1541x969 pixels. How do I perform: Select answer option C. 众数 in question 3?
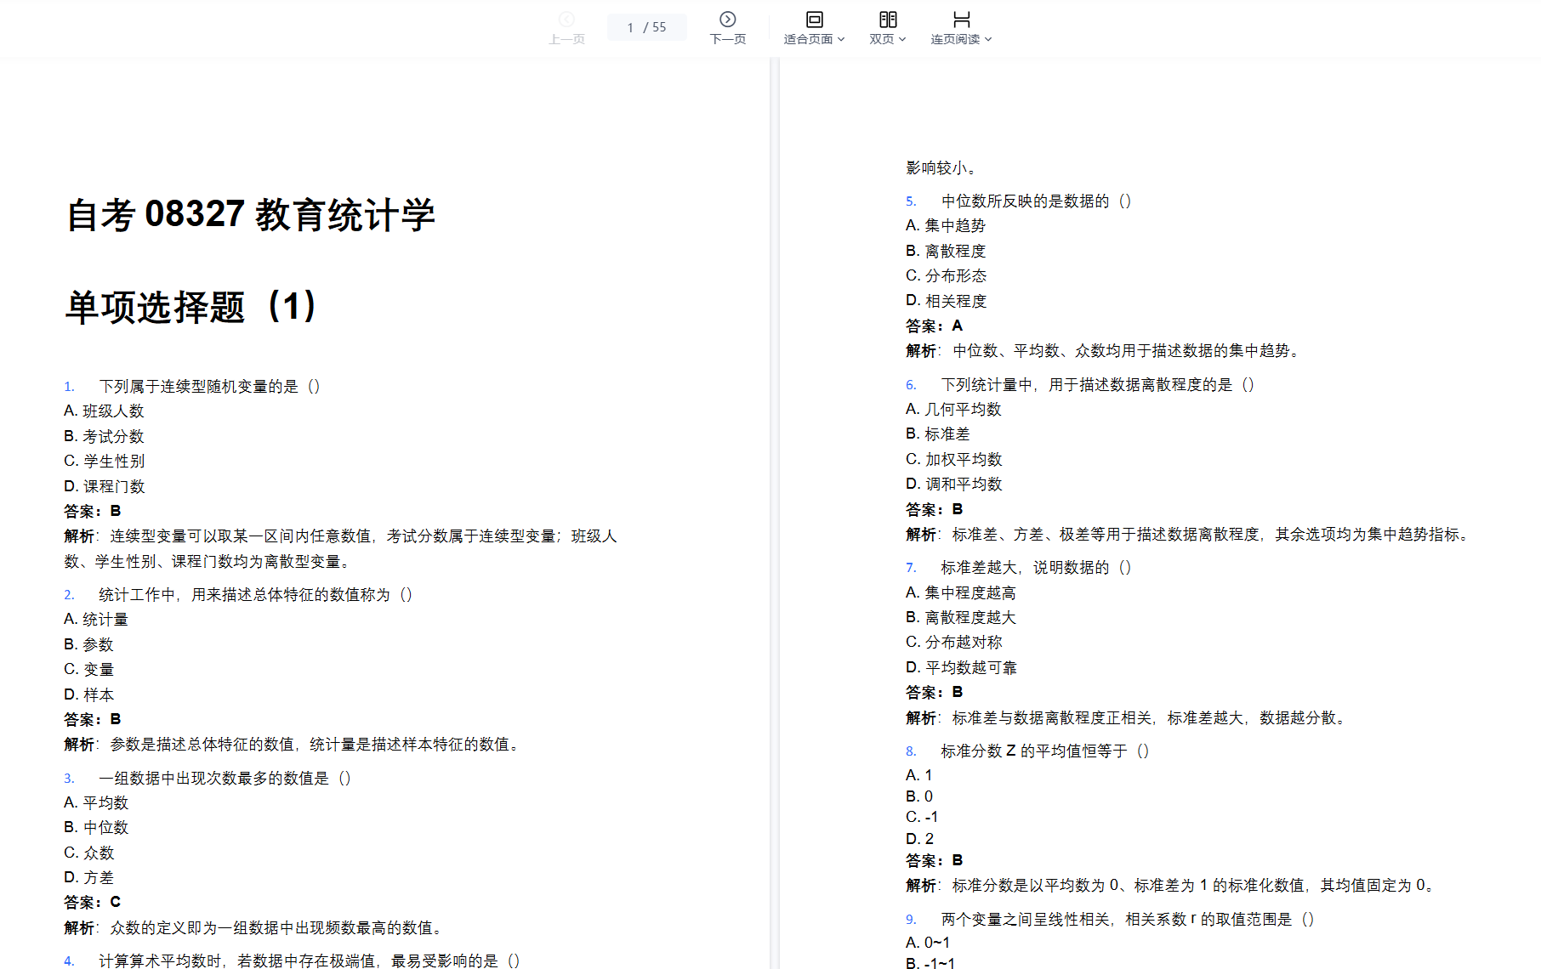[89, 852]
